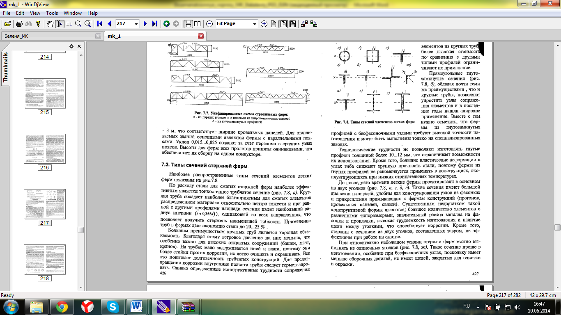Go to the previous page
The image size is (561, 315).
[x=109, y=24]
